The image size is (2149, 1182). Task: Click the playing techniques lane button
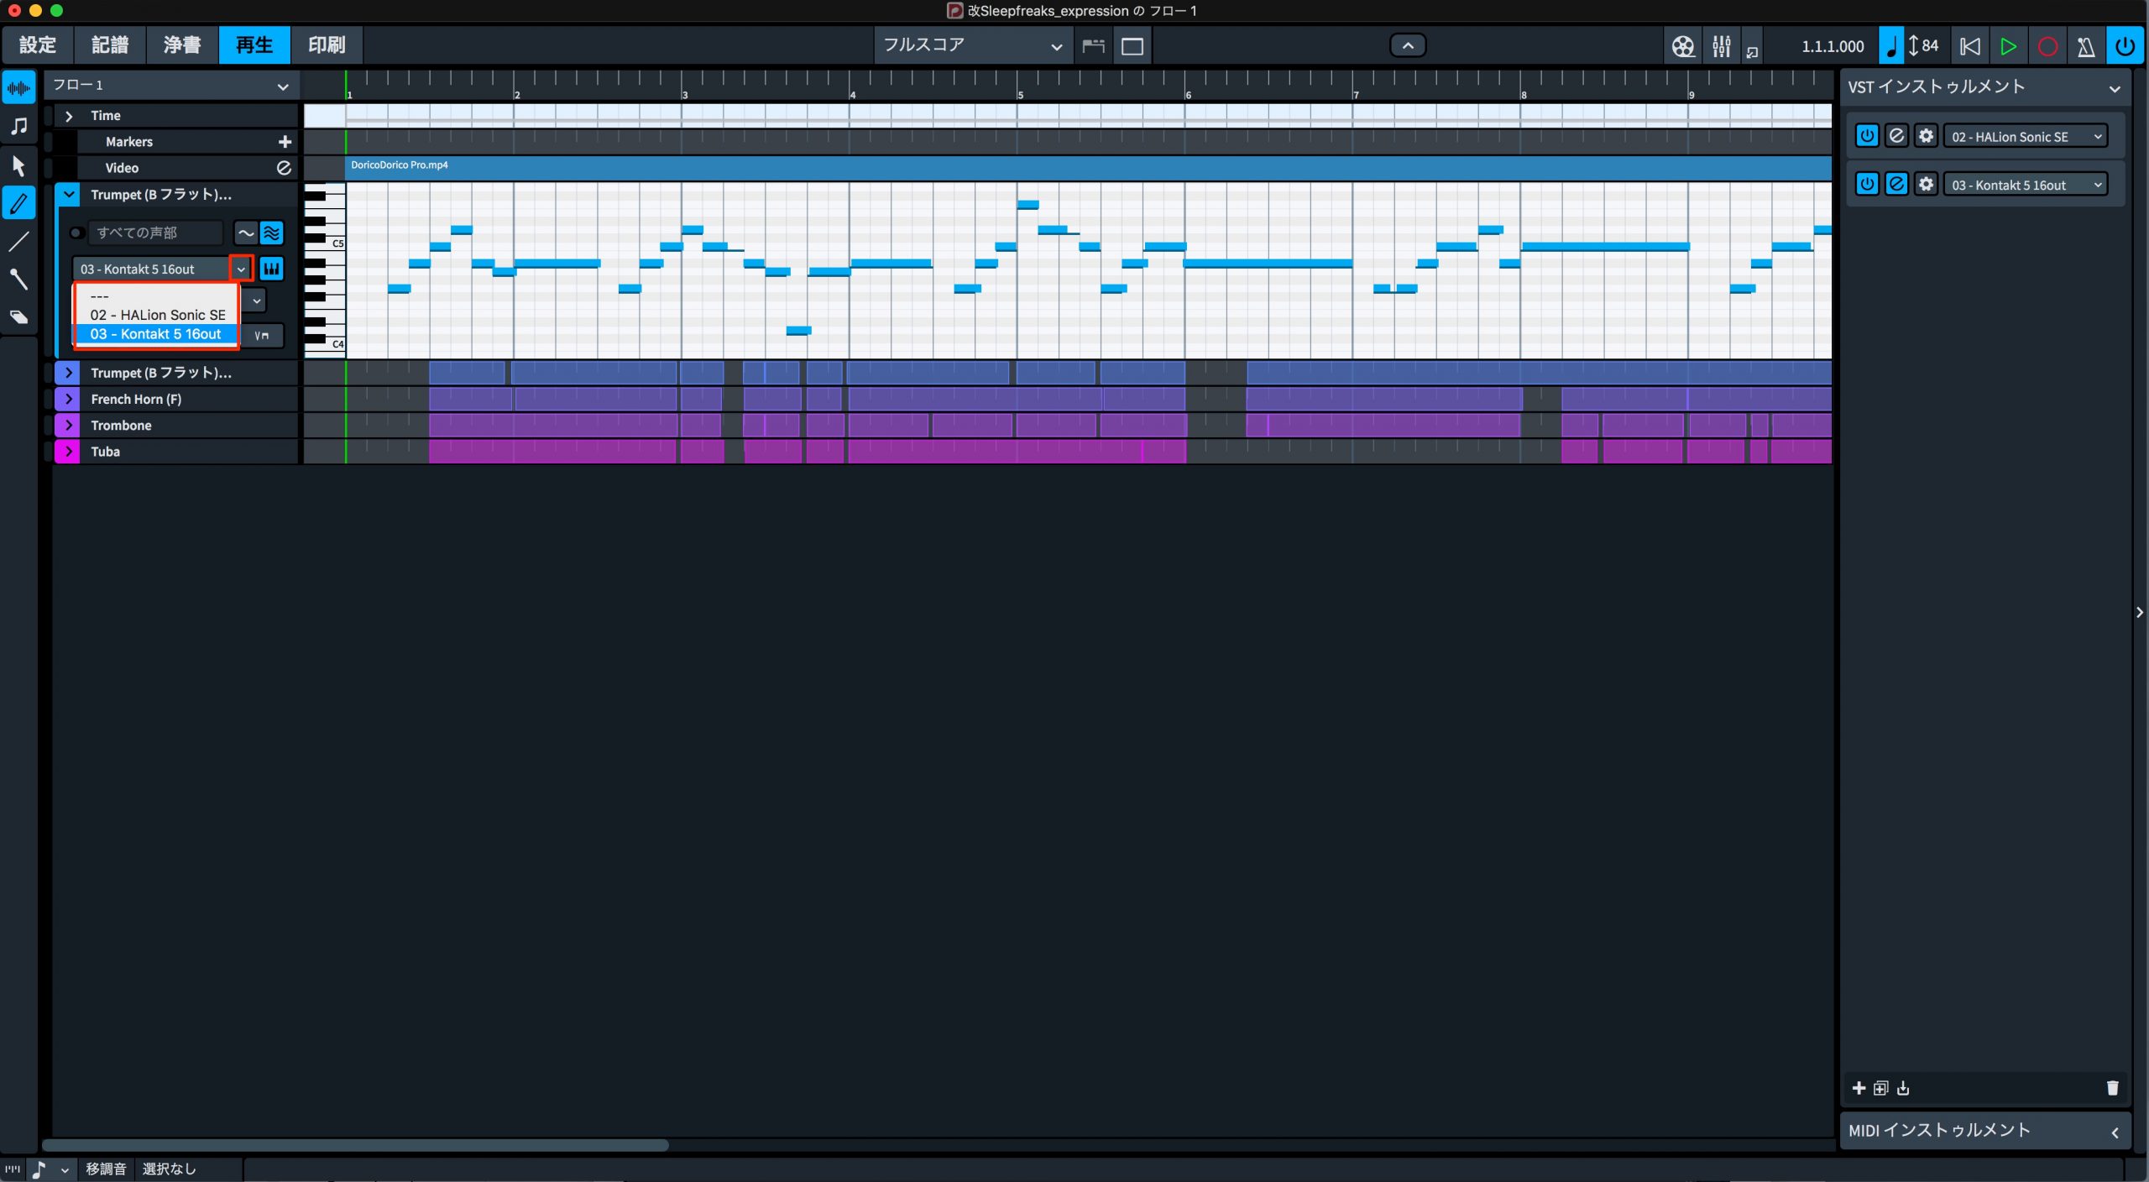point(262,335)
